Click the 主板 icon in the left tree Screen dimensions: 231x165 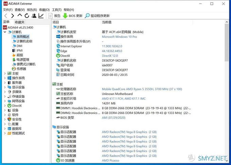click(x=9, y=73)
